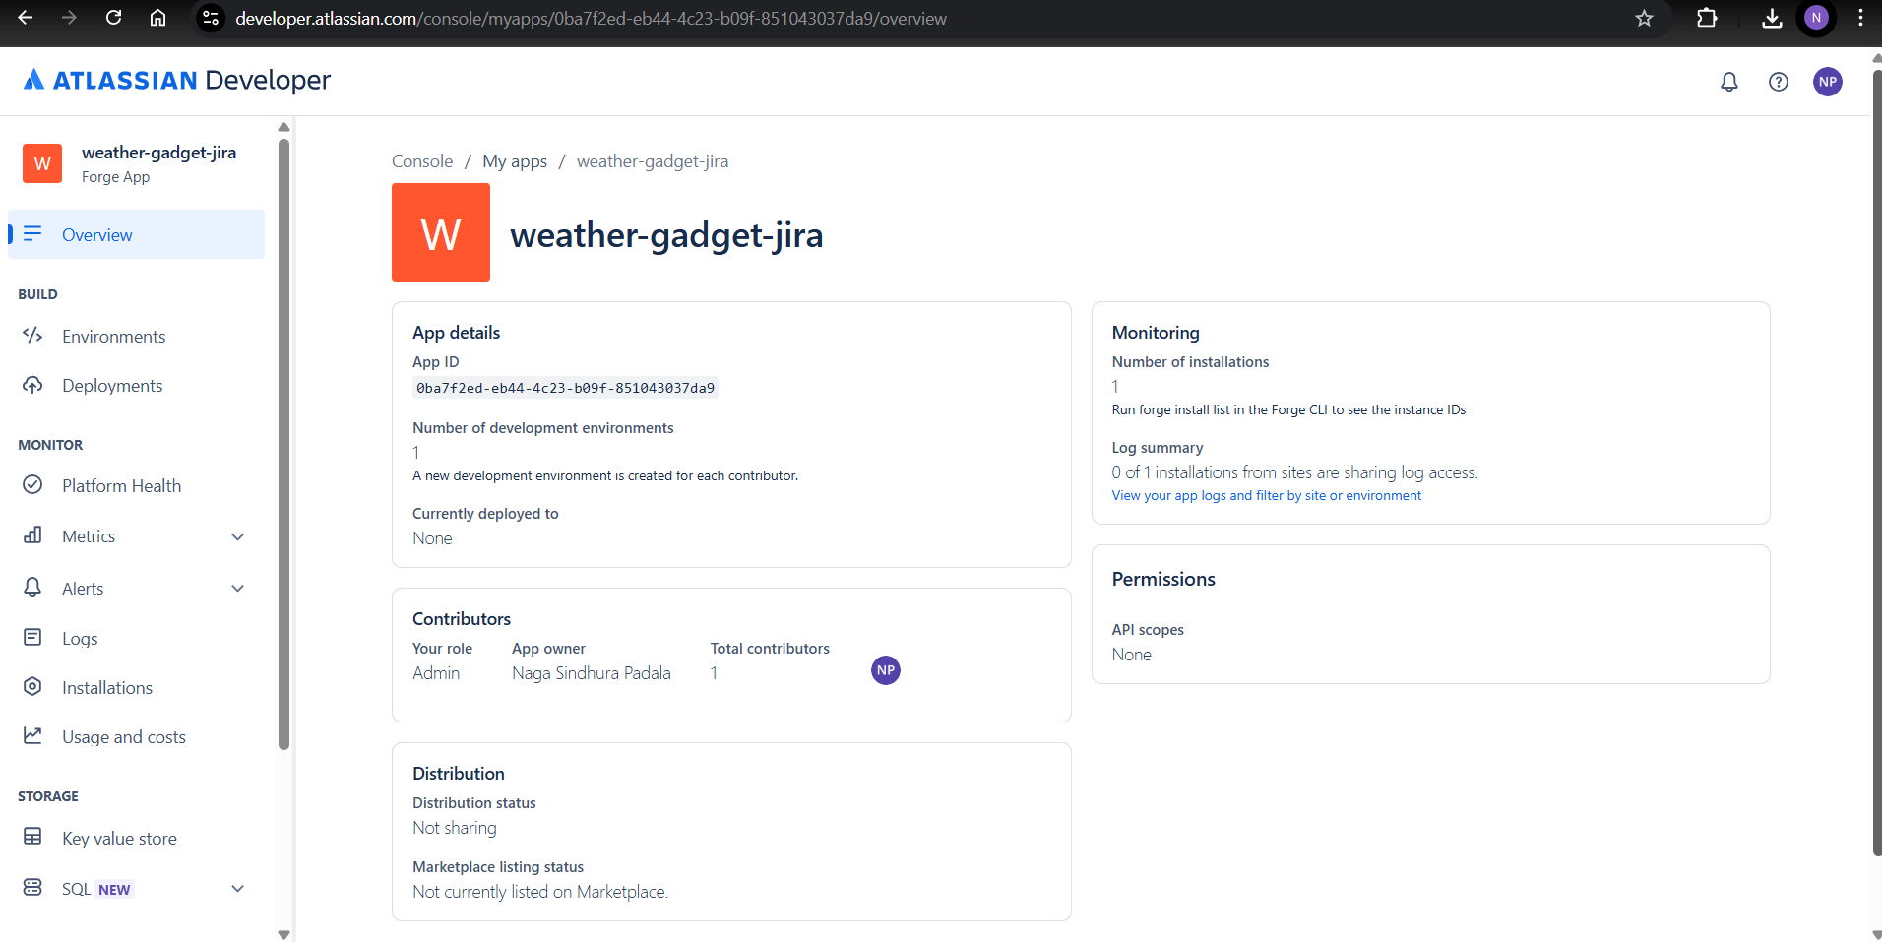Expand the Alerts submenu chevron
The image size is (1882, 942).
(237, 588)
